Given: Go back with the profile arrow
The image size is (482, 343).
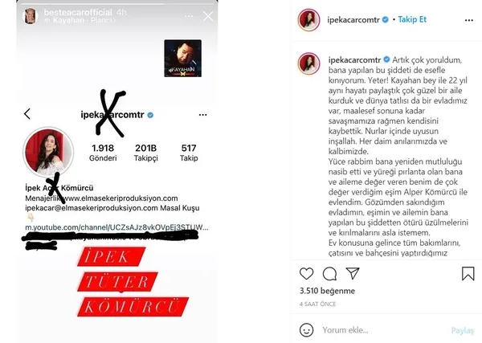Looking at the screenshot, I should tap(27, 114).
